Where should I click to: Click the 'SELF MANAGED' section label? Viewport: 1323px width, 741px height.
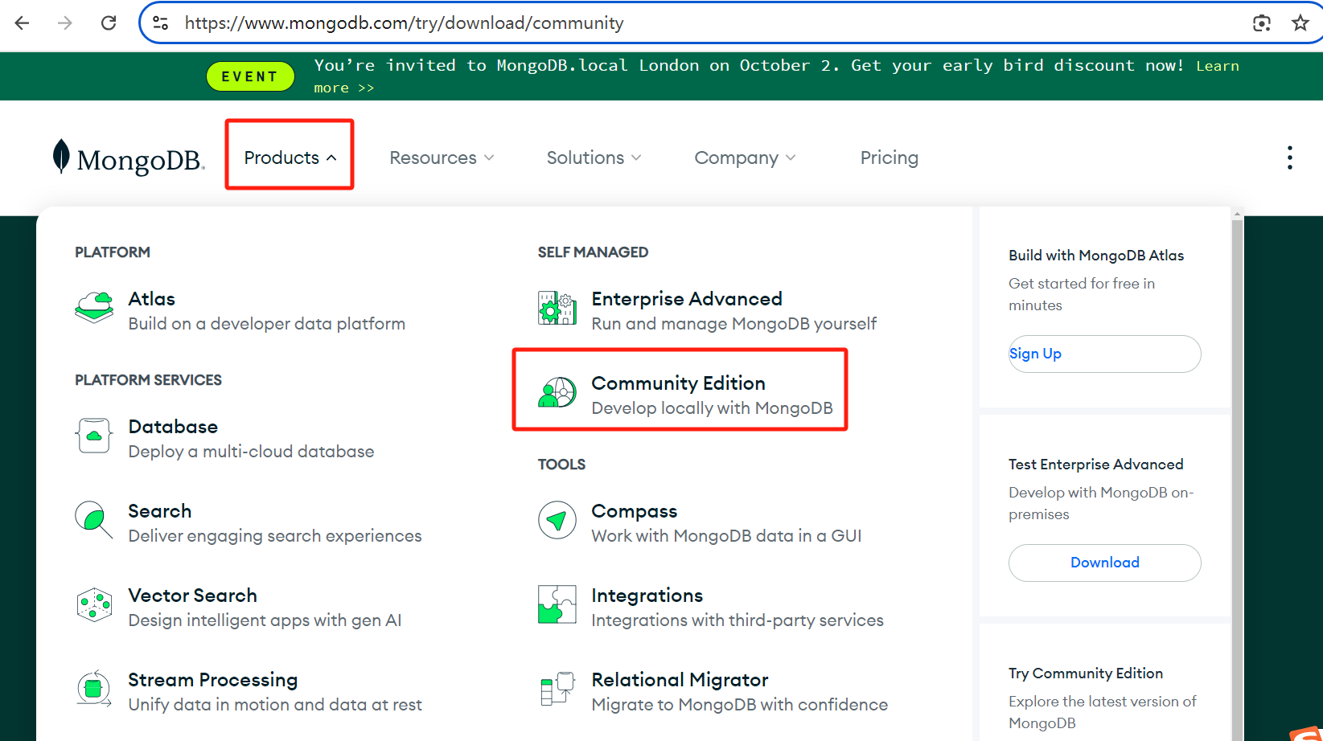pos(593,252)
